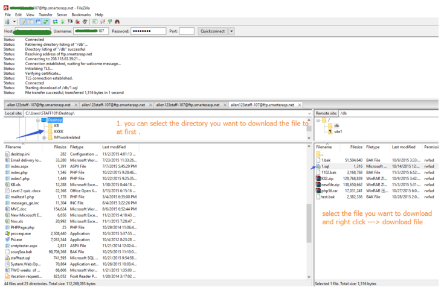
Task: Expand the MYworkrelated folder node
Action: pyautogui.click(x=44, y=138)
